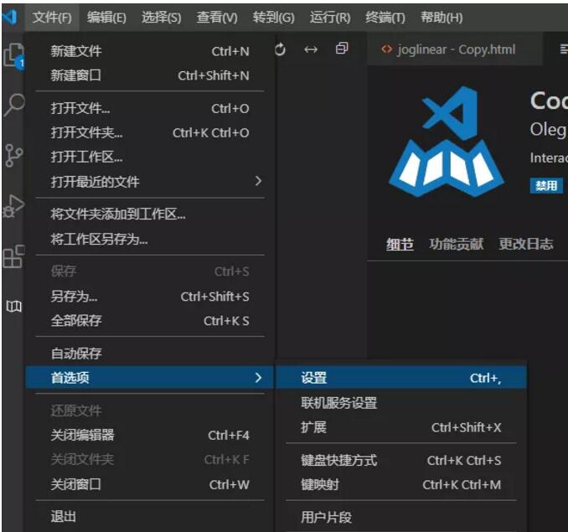Open 联机服务设置 in the submenu

[401, 403]
